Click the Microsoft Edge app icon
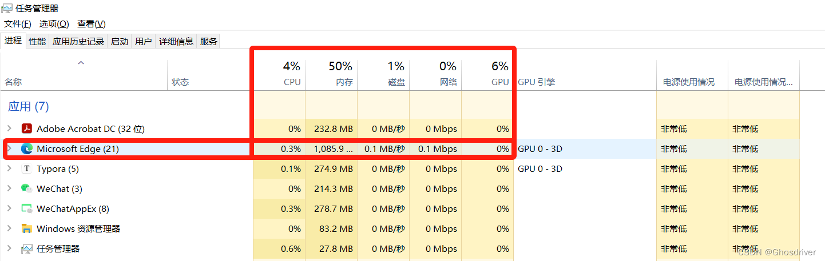The height and width of the screenshot is (261, 825). 26,148
